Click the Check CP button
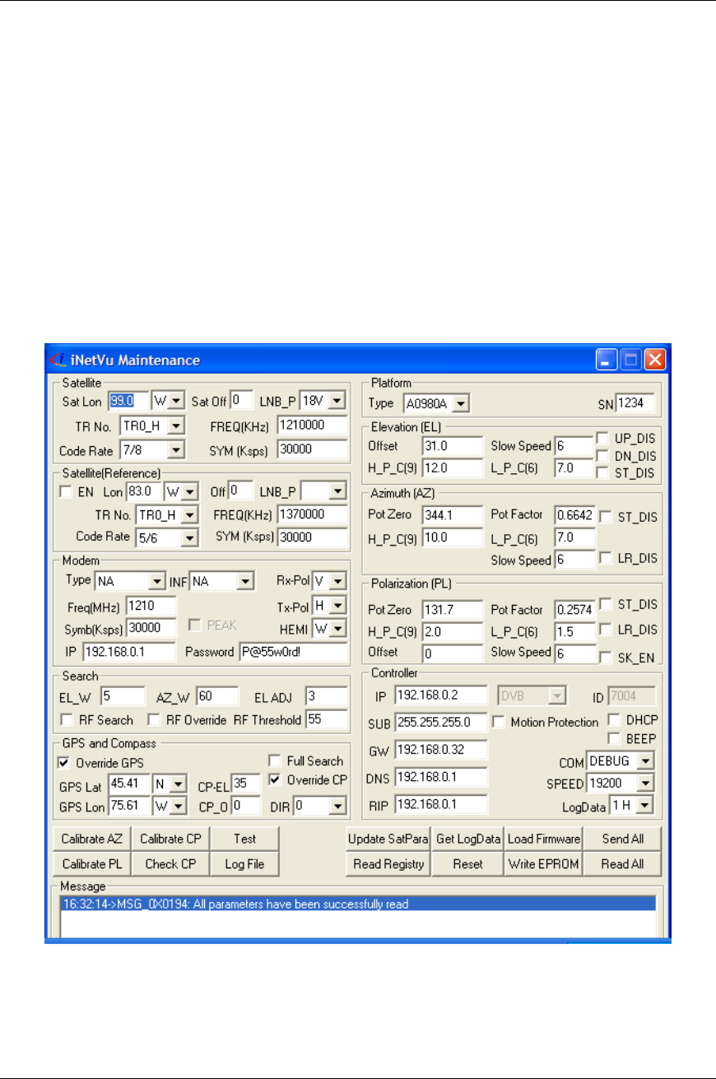Viewport: 716px width, 1079px height. pyautogui.click(x=170, y=864)
